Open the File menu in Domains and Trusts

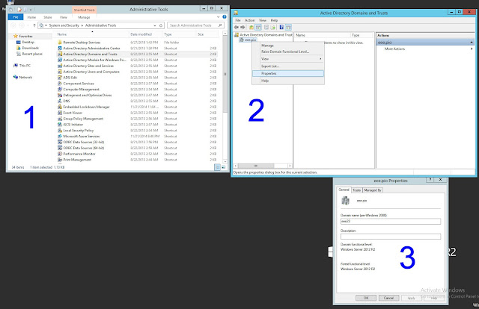(238, 20)
